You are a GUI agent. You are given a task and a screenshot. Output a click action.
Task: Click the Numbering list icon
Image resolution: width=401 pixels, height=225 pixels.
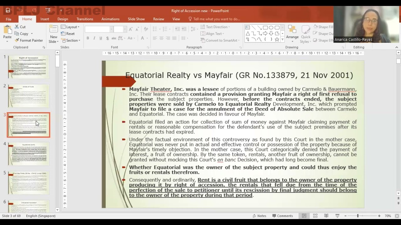click(x=165, y=29)
